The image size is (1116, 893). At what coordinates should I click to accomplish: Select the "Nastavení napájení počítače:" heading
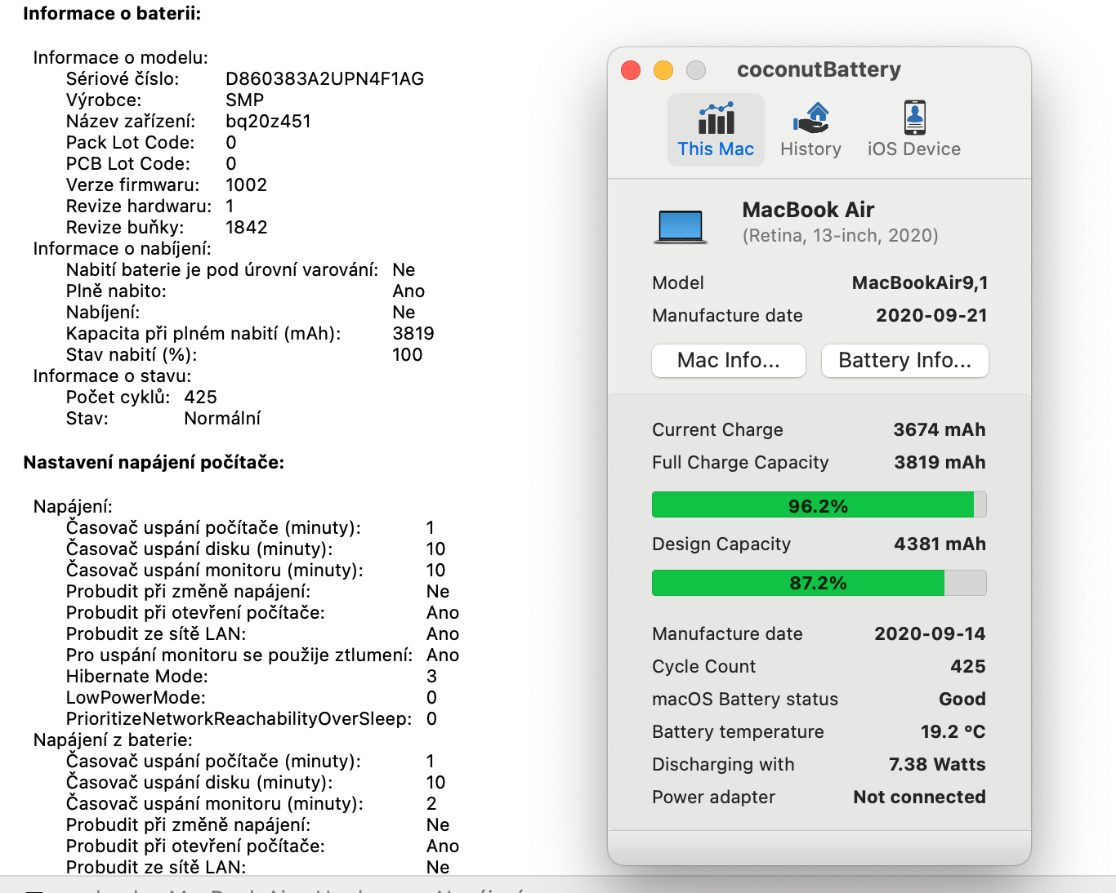[x=154, y=463]
